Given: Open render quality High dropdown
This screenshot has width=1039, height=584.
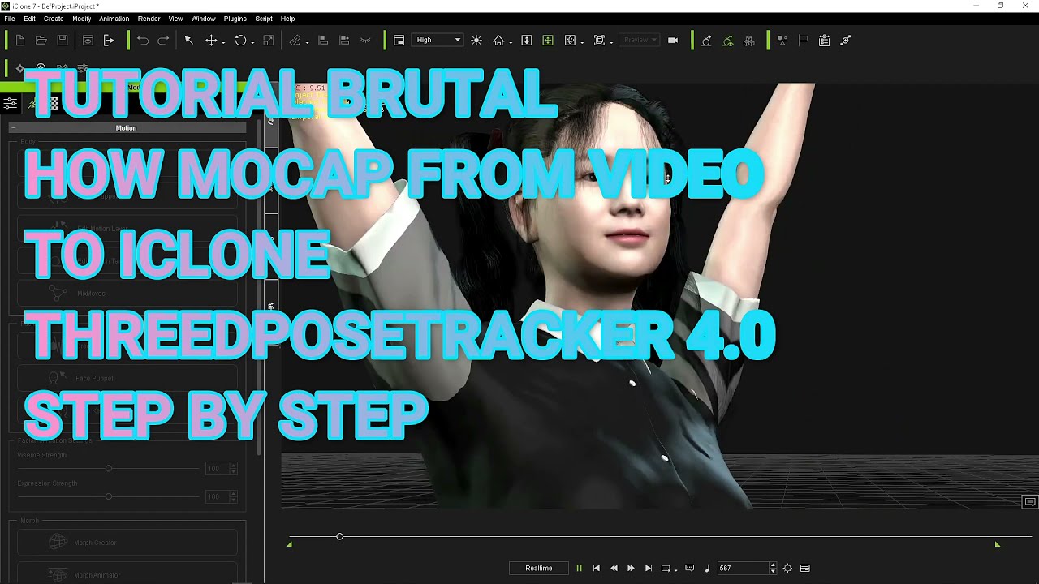Looking at the screenshot, I should 438,41.
